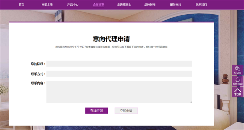
Task: Click the 您的称呼 field label
Action: [x=38, y=64]
